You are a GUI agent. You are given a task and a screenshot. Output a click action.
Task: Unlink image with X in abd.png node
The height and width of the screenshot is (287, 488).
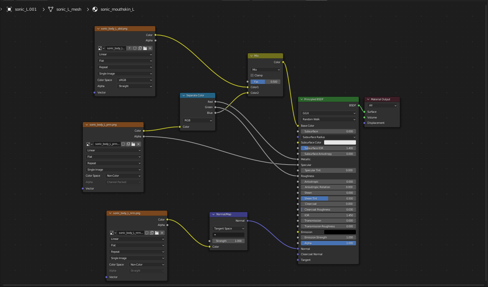point(150,48)
